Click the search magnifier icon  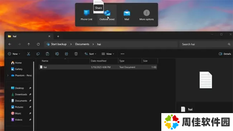coord(229,44)
